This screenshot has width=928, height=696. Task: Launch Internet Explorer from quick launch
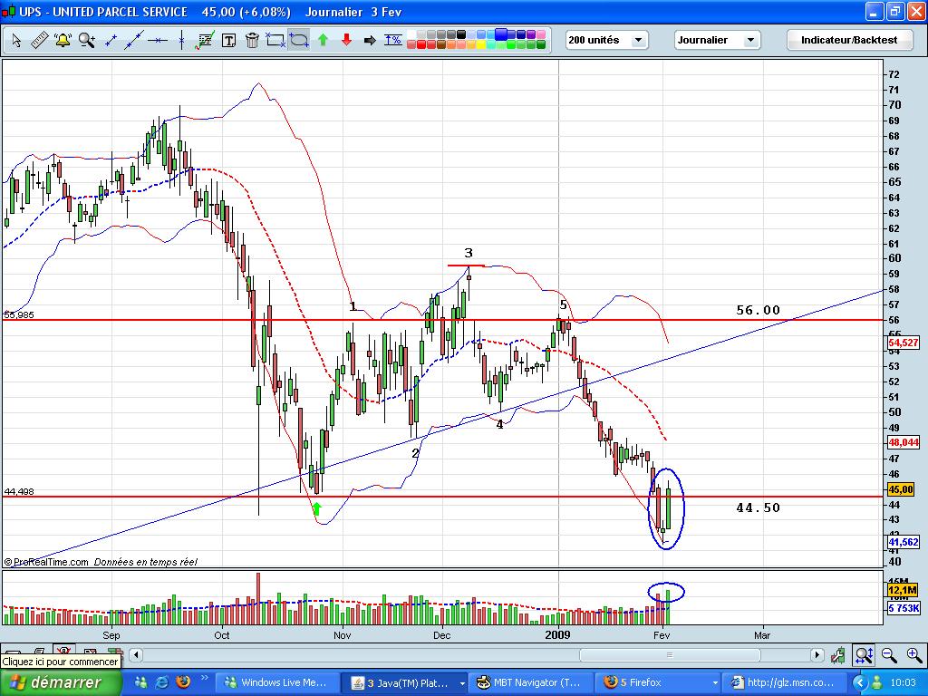[161, 682]
